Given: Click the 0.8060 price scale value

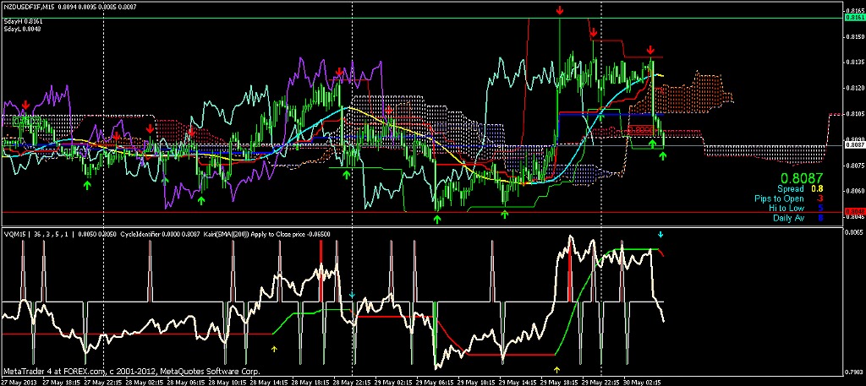Looking at the screenshot, I should tap(856, 191).
